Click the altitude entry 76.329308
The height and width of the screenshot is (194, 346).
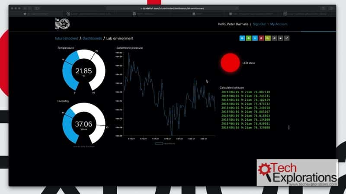pyautogui.click(x=246, y=128)
